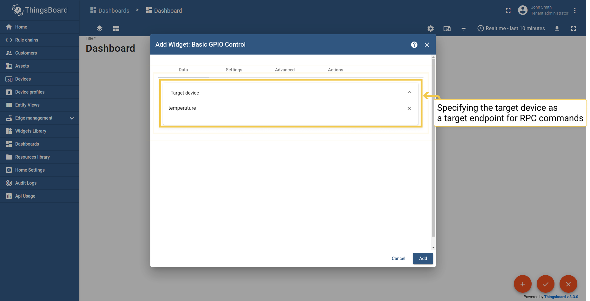Click the orange add widget plus button
Viewport: 590px width, 301px height.
pos(522,284)
